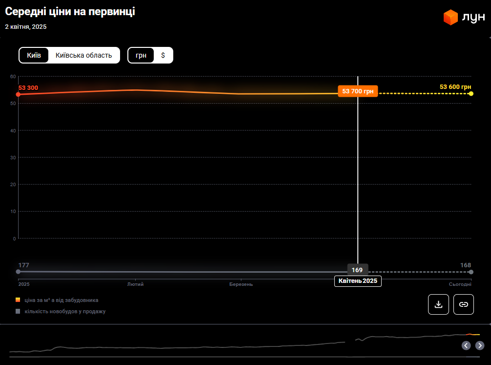Go to next period with right arrow
Image resolution: width=491 pixels, height=365 pixels.
coord(480,345)
